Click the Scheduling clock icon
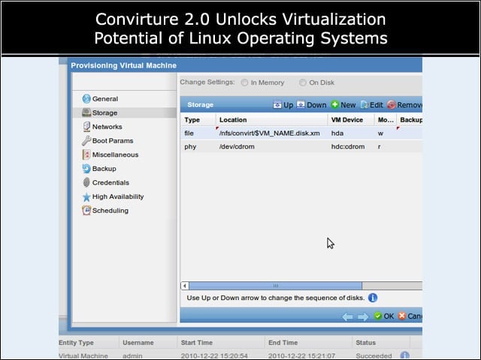Viewport: 481px width, 360px height. pos(86,210)
